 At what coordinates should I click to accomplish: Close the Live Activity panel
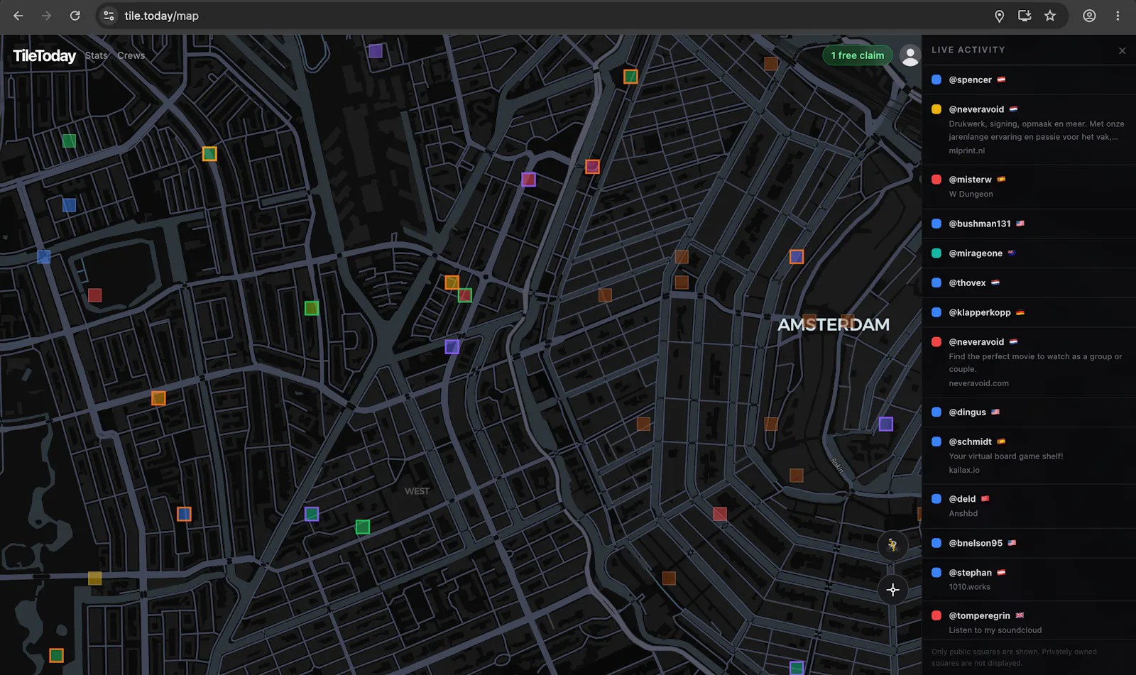coord(1123,50)
